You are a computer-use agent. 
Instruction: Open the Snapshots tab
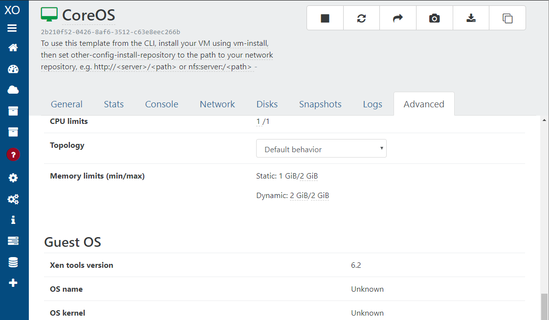point(320,104)
